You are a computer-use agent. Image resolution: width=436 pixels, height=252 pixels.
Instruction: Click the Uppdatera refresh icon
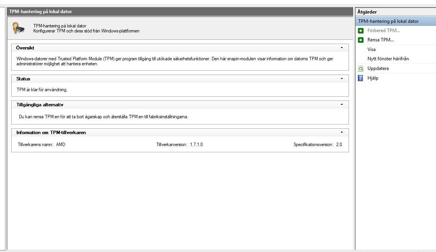click(x=361, y=68)
